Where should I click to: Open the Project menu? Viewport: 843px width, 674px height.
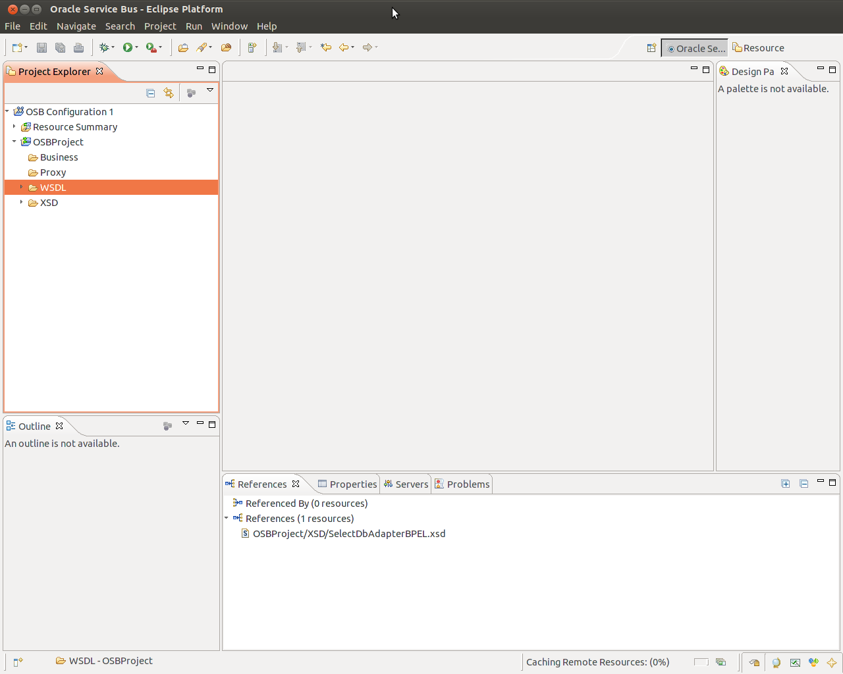160,26
